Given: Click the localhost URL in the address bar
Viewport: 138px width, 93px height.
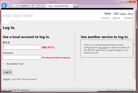Looking at the screenshot, I should [23, 6].
